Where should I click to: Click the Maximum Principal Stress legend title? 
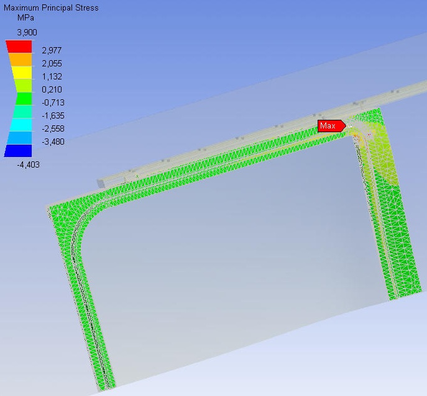pyautogui.click(x=51, y=8)
